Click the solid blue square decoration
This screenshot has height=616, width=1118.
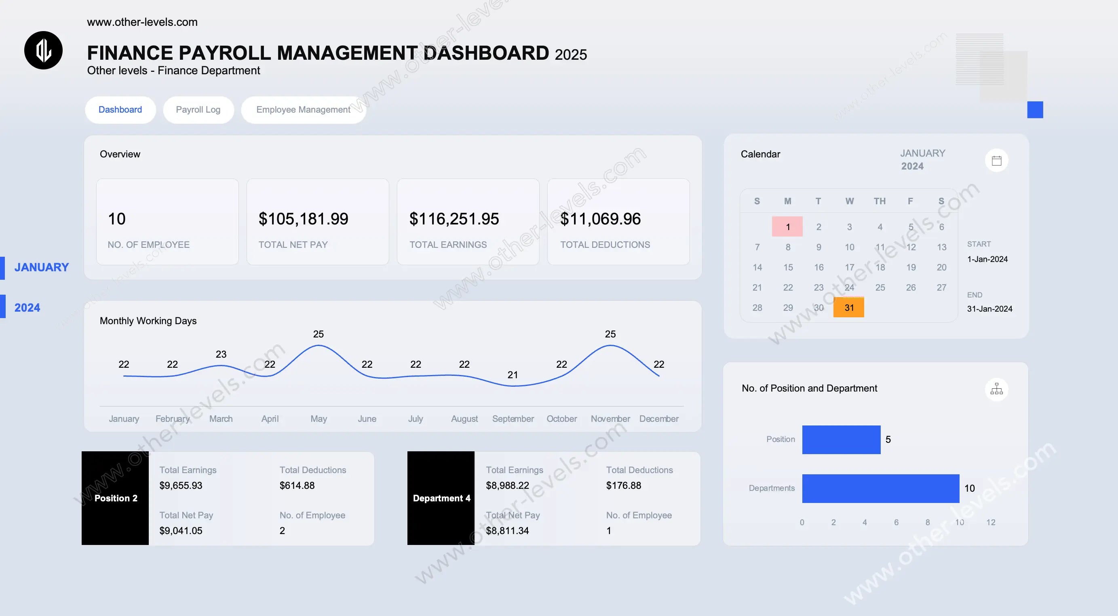pyautogui.click(x=1035, y=110)
